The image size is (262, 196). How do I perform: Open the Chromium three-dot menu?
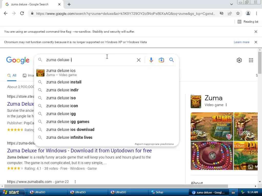256,13
